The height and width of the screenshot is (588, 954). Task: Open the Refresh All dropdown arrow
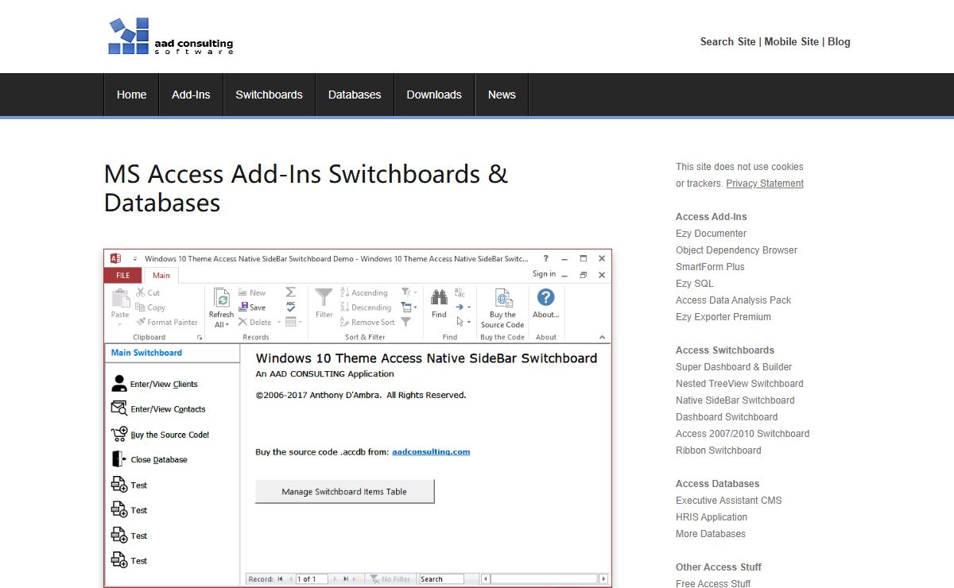[227, 325]
